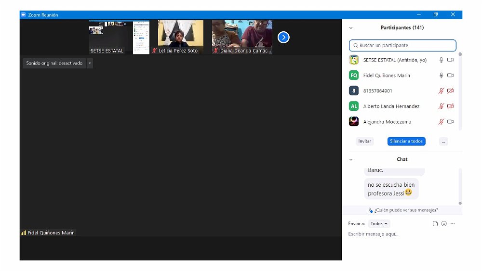Open the emoji picker in chat
This screenshot has height=271, width=482.
[x=444, y=223]
